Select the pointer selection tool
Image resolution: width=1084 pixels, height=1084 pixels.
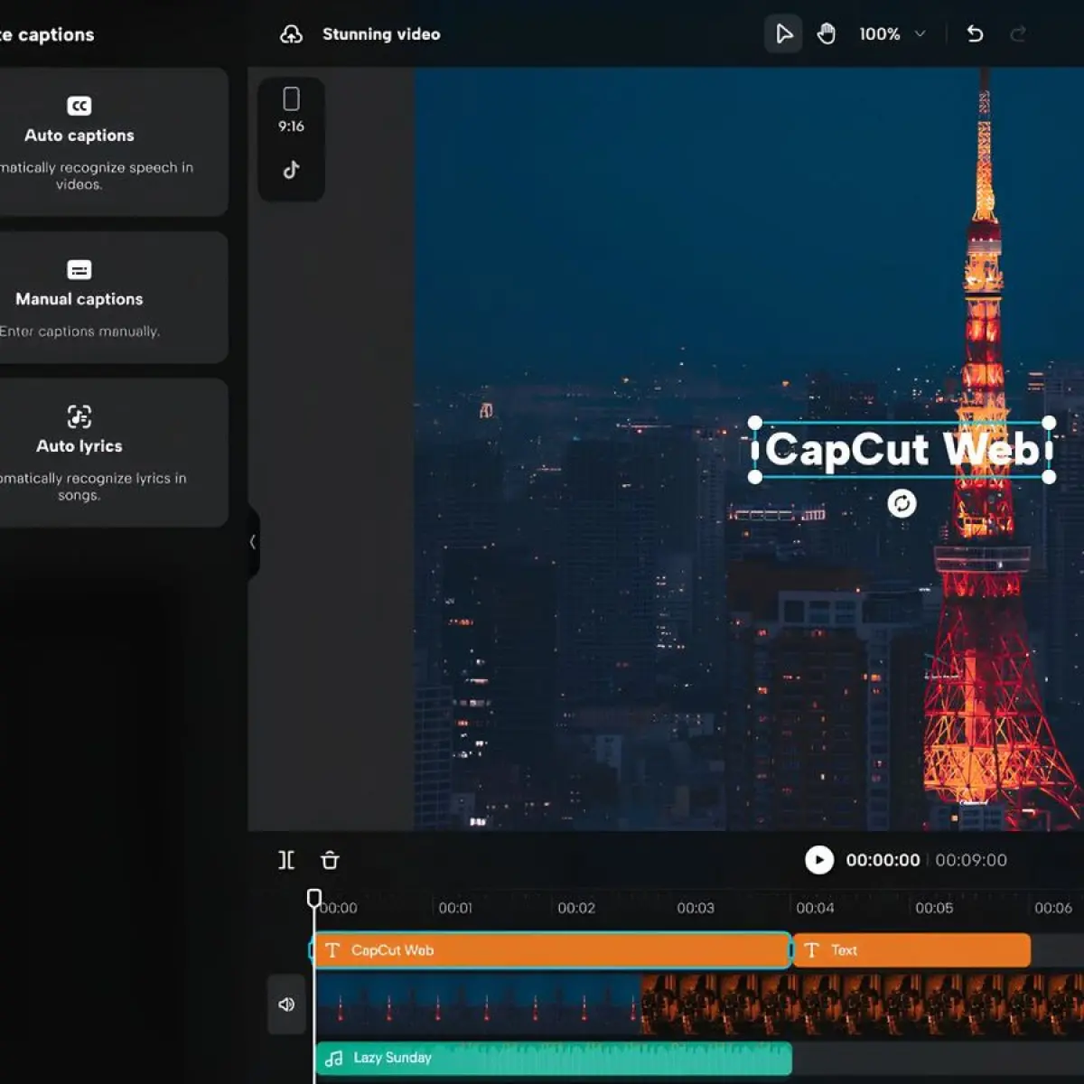coord(783,34)
